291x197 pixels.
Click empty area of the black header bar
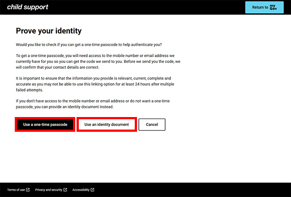[148, 7]
